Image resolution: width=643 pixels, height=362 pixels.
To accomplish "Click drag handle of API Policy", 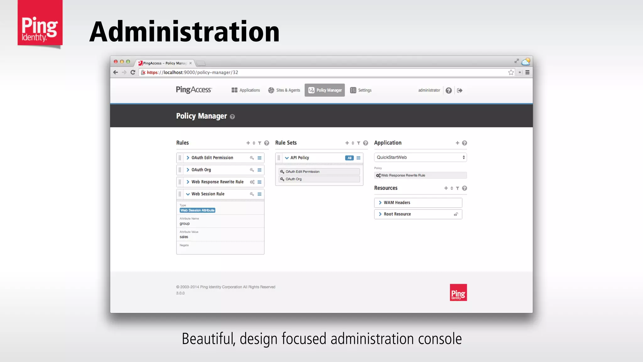I will (279, 158).
